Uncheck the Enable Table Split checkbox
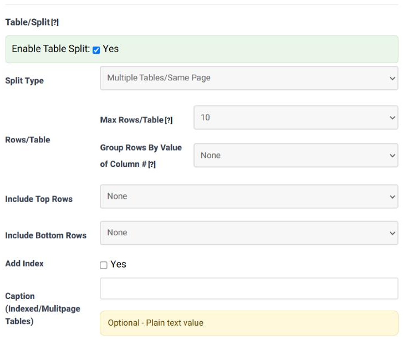Screen dimensions: 403x345 pyautogui.click(x=96, y=50)
